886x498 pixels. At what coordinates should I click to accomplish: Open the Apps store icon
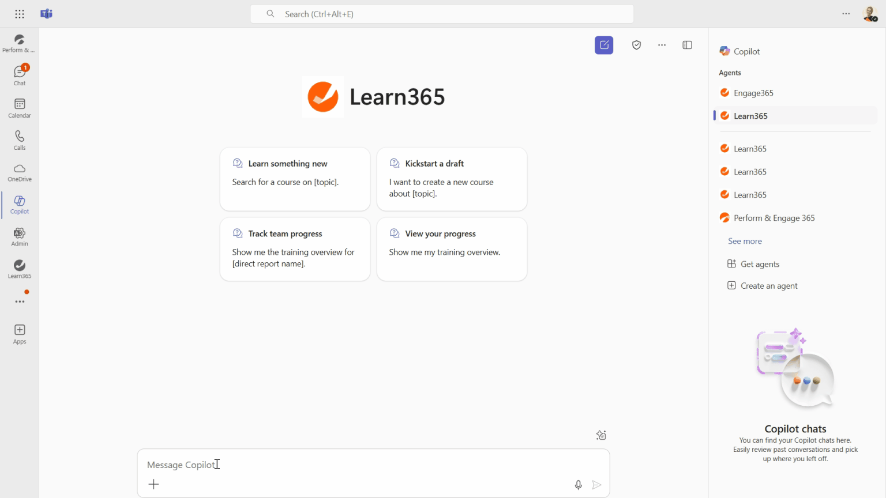pos(20,334)
